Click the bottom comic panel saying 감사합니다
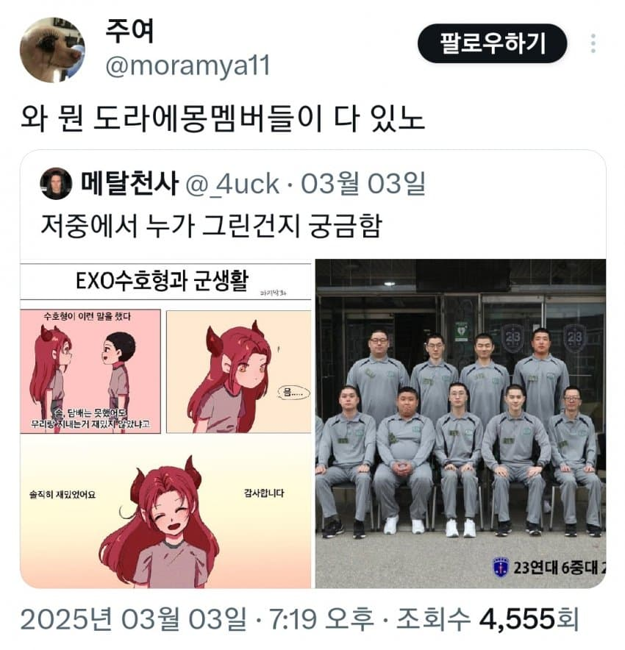 coord(165,512)
